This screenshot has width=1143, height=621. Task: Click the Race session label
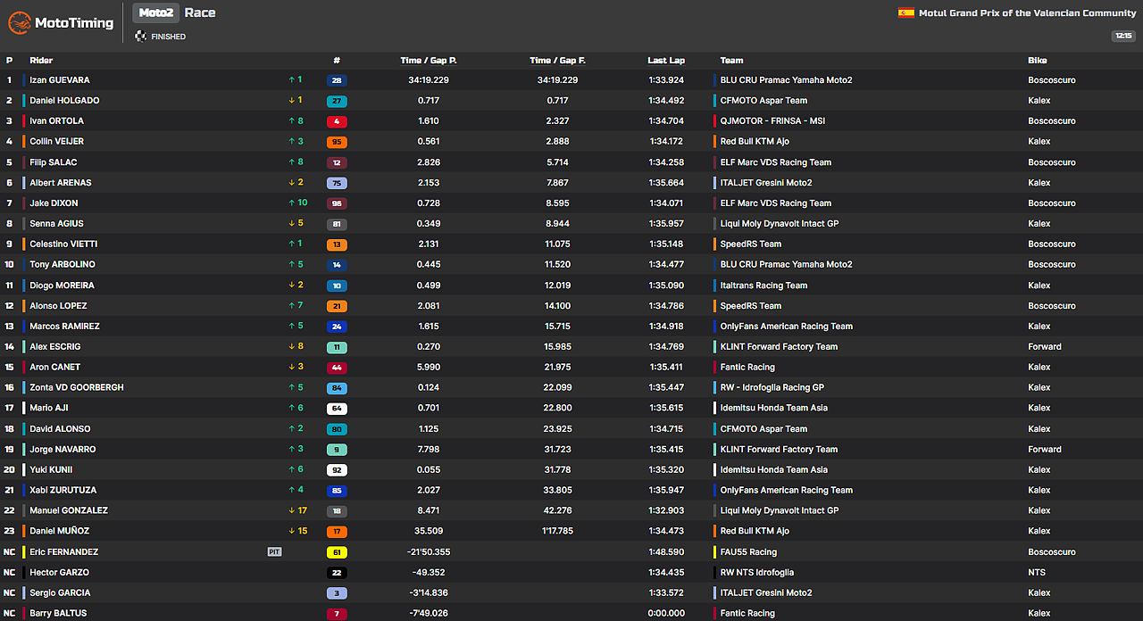click(200, 13)
